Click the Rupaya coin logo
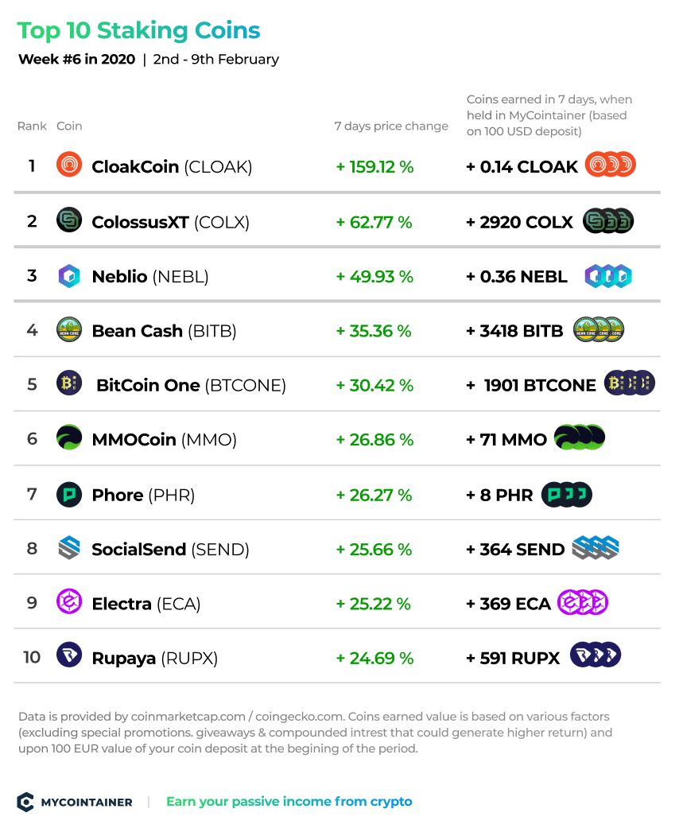The width and height of the screenshot is (683, 840). (69, 655)
